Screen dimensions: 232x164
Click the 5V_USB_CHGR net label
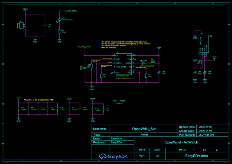click(84, 47)
